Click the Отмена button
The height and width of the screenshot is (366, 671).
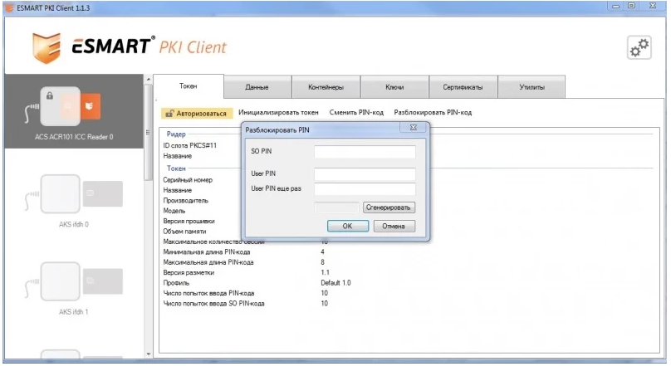(394, 227)
